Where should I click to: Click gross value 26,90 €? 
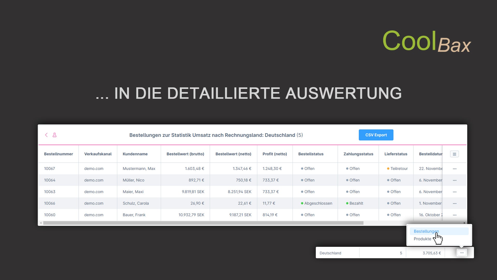click(197, 203)
